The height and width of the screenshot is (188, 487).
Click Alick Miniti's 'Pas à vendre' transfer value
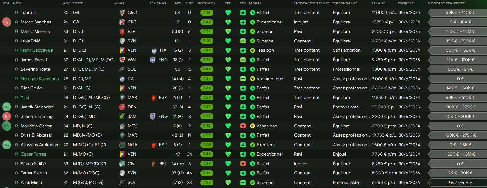pyautogui.click(x=459, y=183)
